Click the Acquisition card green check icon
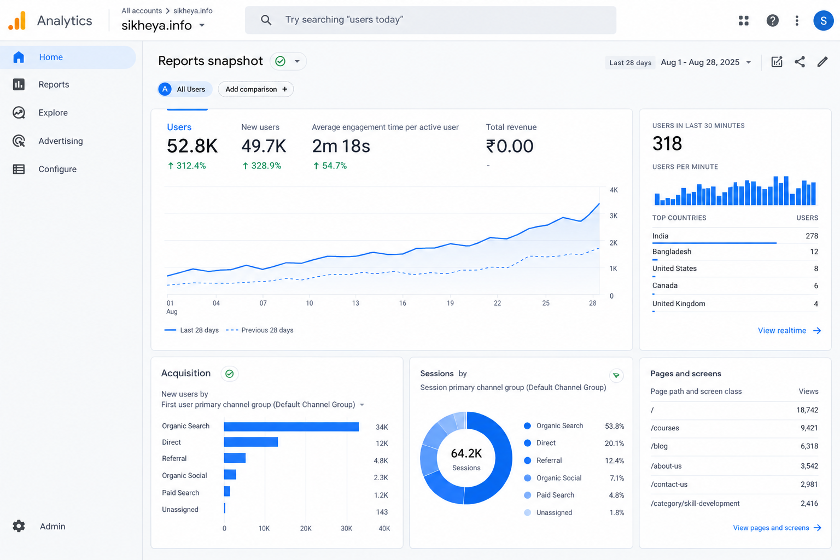This screenshot has width=840, height=560. tap(230, 374)
